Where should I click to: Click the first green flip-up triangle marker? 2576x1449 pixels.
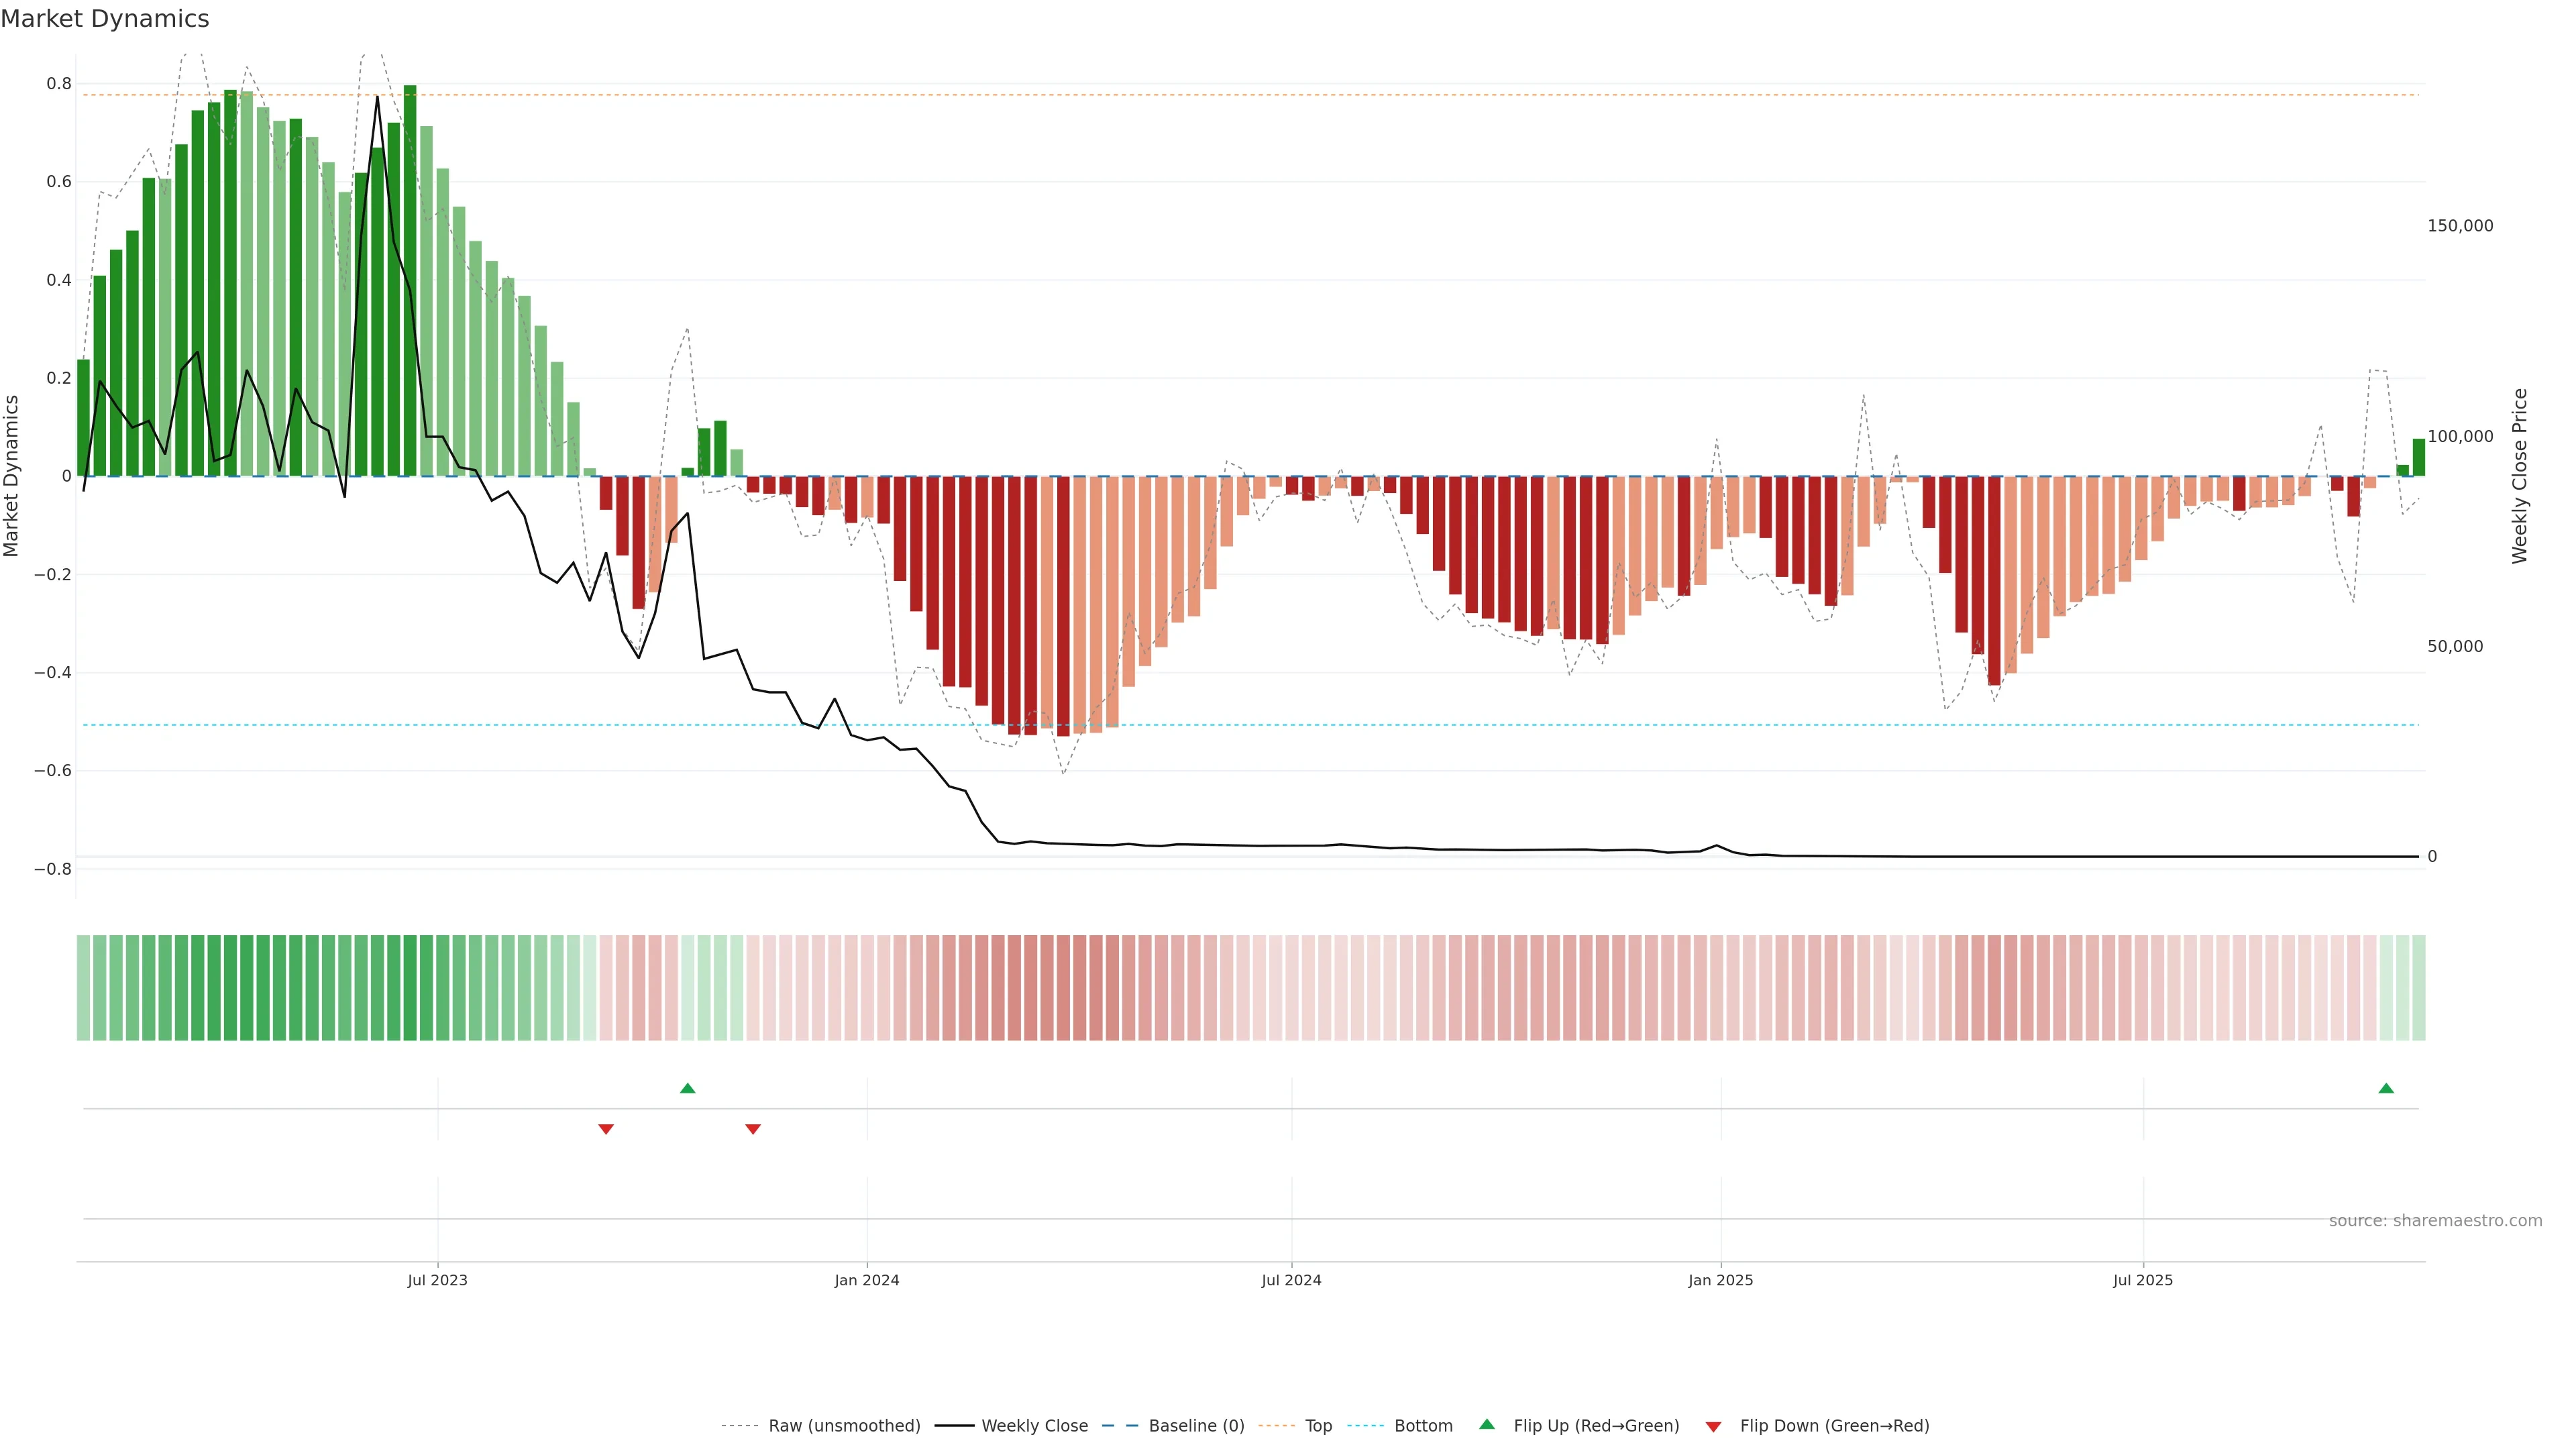[x=687, y=1088]
